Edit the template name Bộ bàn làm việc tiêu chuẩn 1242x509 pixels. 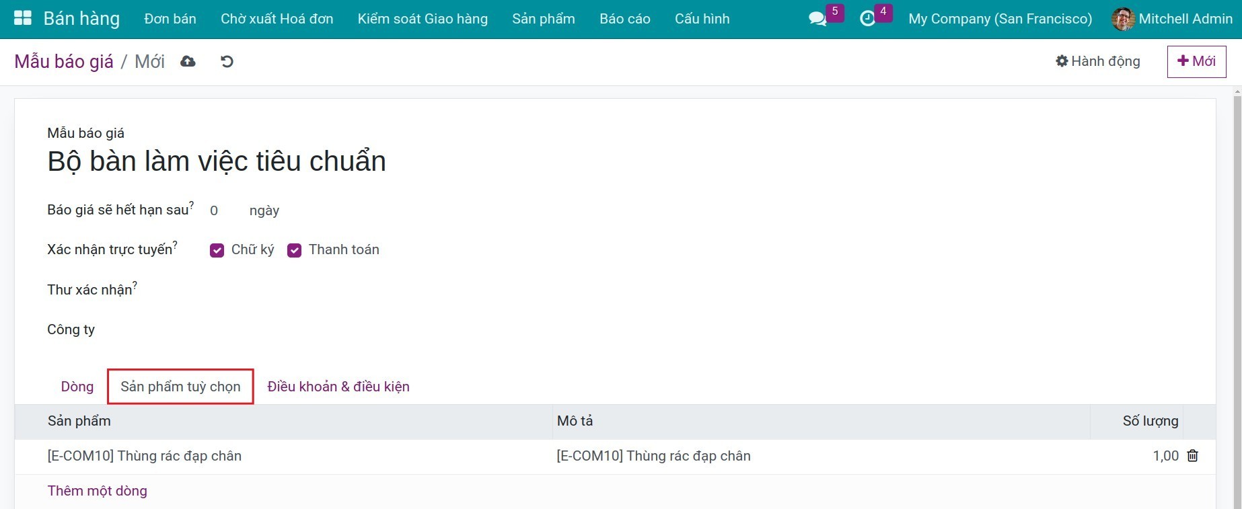point(217,161)
